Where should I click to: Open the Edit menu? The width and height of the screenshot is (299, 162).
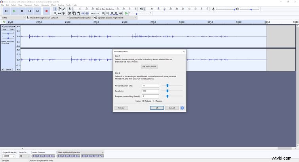(8, 5)
